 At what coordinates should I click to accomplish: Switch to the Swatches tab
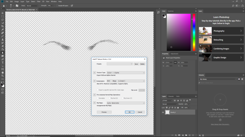[x=171, y=11]
